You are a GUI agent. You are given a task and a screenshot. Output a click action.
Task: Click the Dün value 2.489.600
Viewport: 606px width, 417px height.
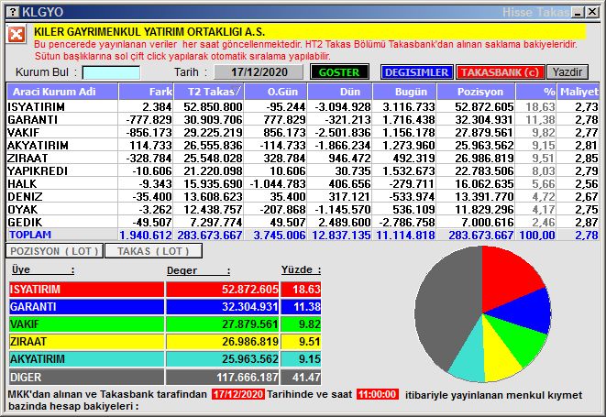coord(345,222)
